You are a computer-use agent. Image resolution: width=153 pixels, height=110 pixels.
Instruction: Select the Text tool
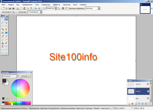point(3,46)
